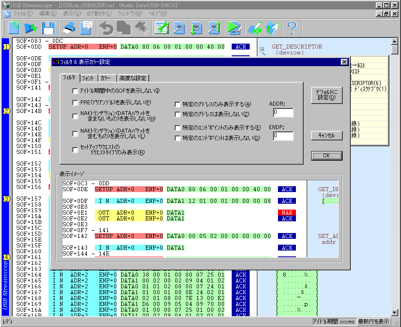Open help with question mark icon
The image size is (401, 327).
[x=292, y=27]
